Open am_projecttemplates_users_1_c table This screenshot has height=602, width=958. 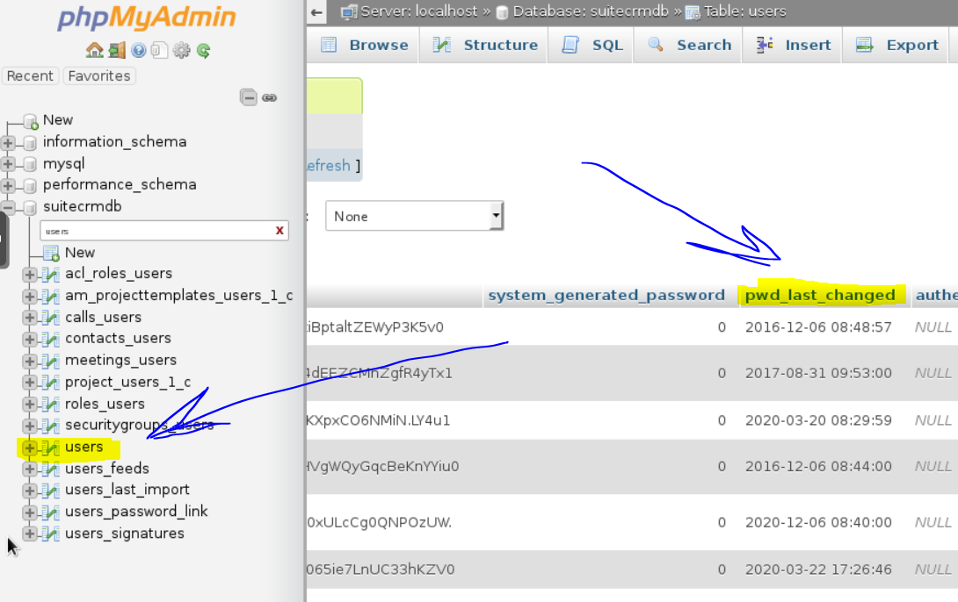click(x=179, y=295)
